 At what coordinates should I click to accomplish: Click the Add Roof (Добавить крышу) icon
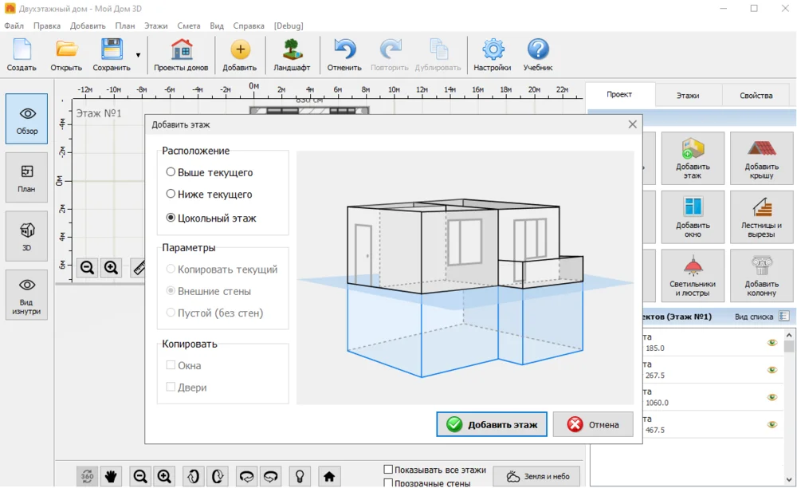tap(761, 159)
